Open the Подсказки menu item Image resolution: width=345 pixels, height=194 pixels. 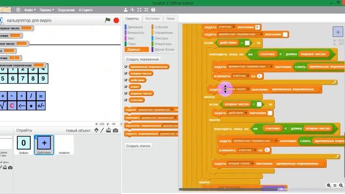(x=66, y=10)
